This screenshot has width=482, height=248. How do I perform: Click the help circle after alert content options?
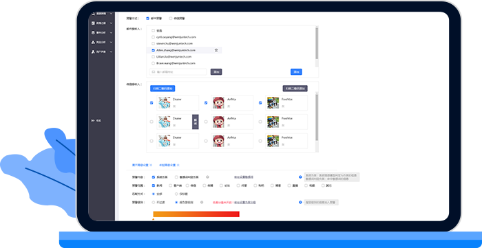click(207, 177)
